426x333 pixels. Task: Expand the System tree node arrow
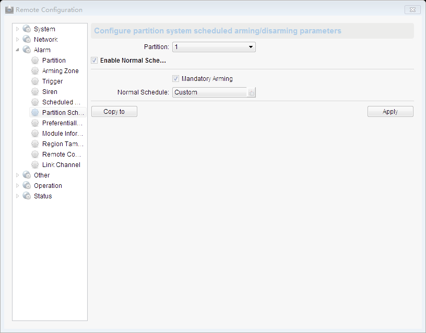[x=17, y=29]
